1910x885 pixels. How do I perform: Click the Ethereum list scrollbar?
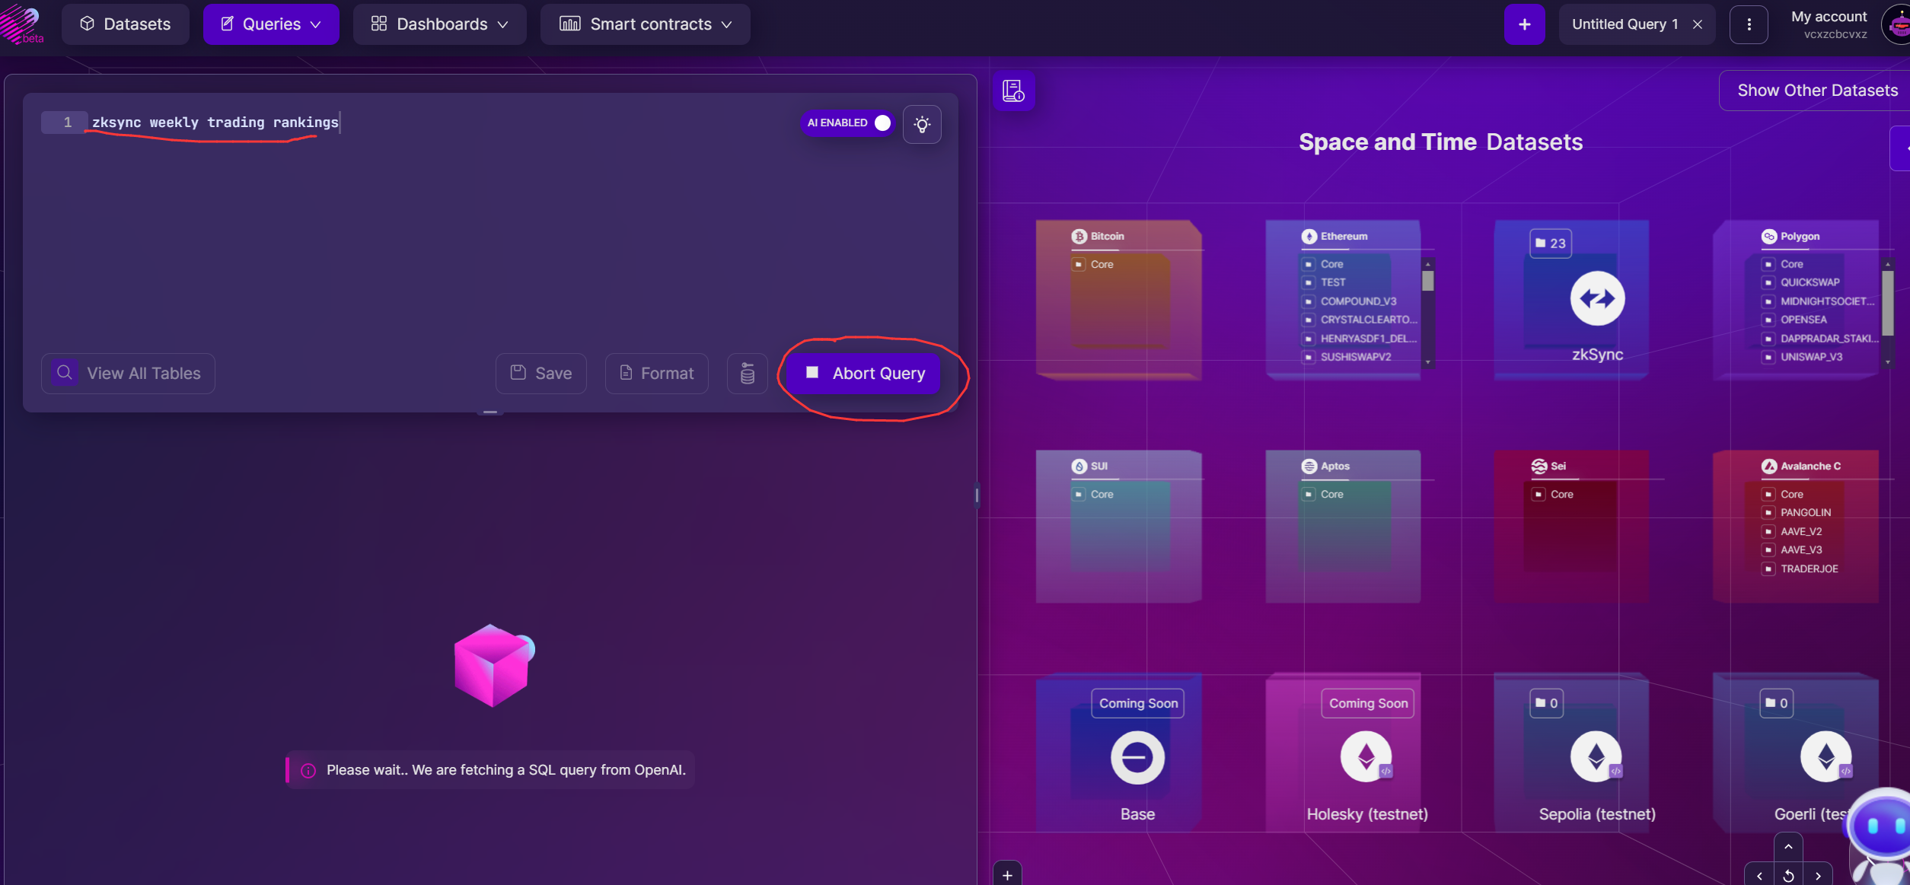[x=1428, y=280]
